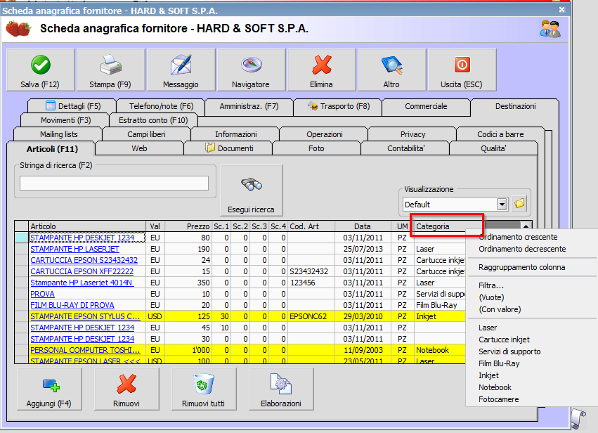Filter by Fotocamere in menu
This screenshot has width=598, height=433.
tap(498, 399)
